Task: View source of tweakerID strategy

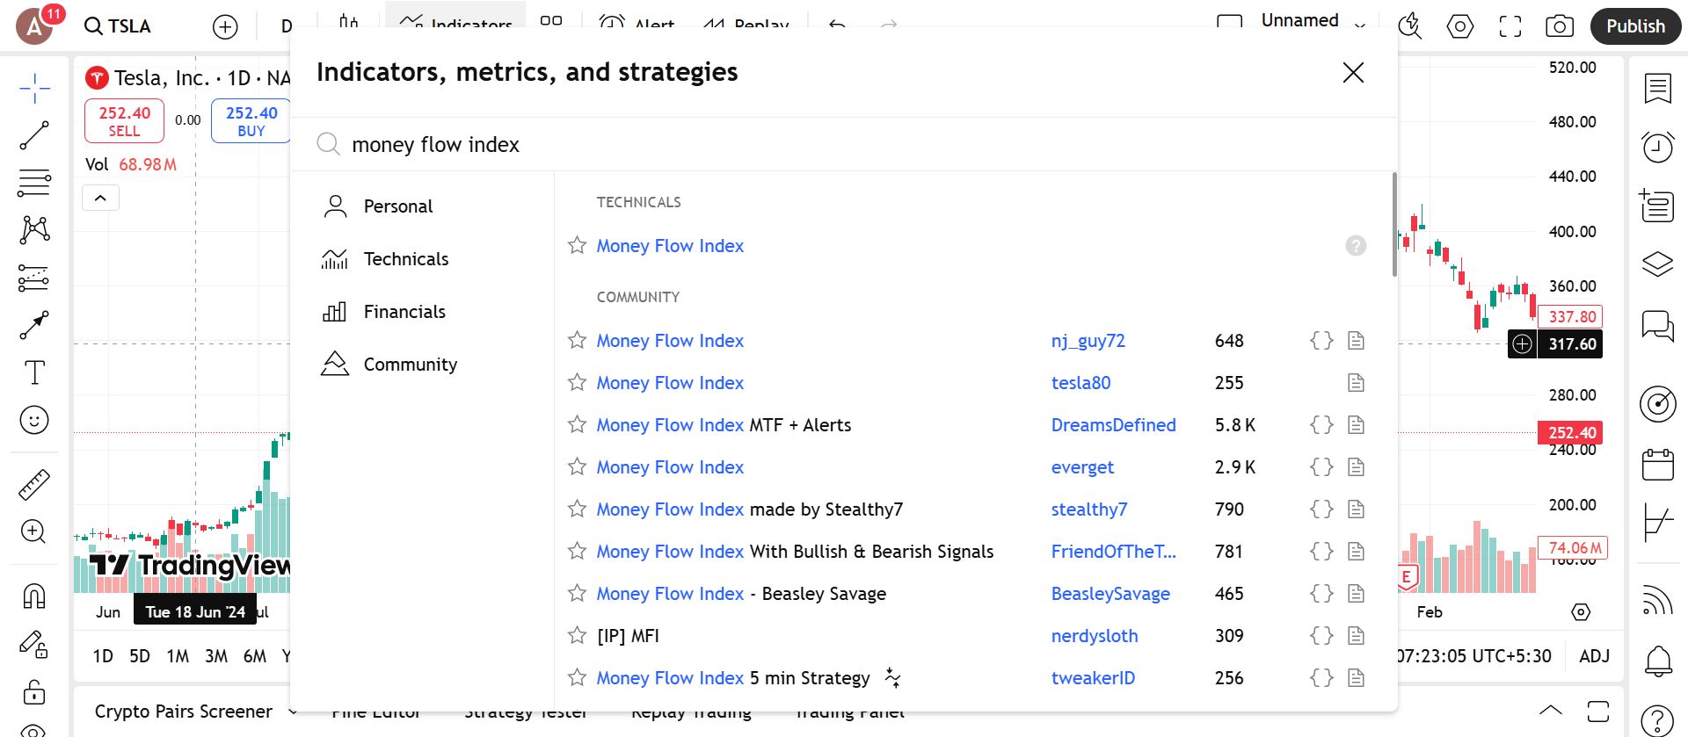Action: point(1321,678)
